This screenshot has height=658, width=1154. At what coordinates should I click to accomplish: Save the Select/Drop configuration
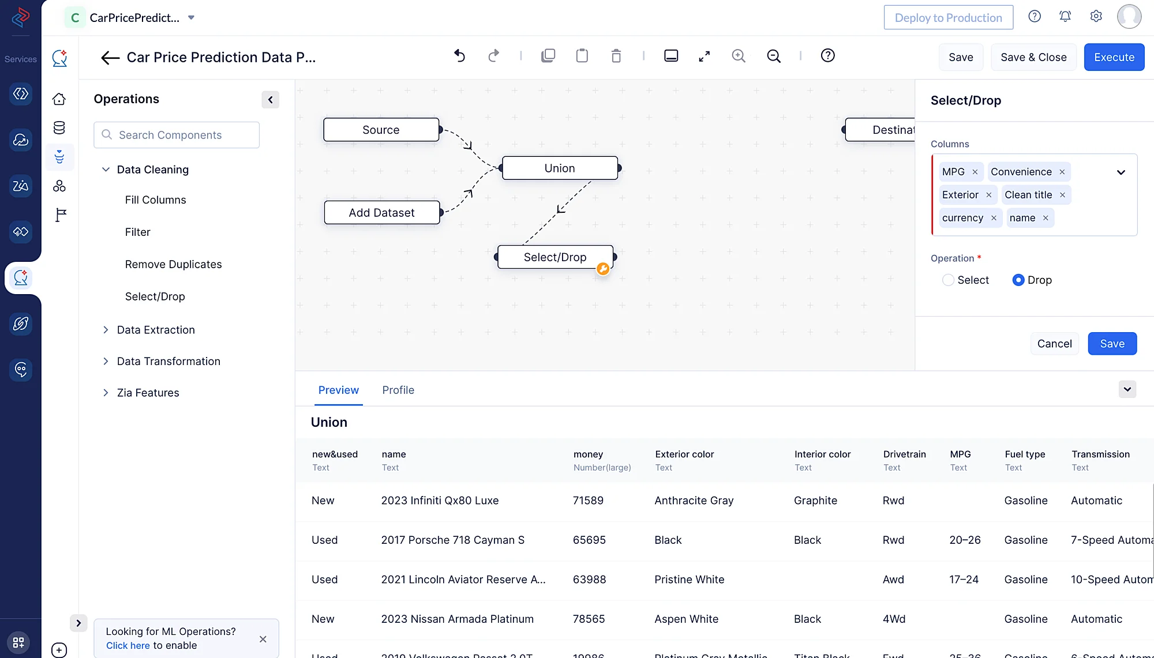[x=1112, y=344]
